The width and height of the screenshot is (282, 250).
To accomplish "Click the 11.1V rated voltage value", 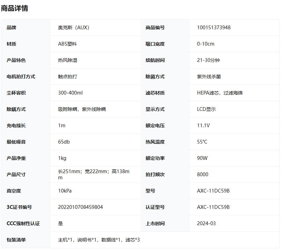I will [203, 126].
